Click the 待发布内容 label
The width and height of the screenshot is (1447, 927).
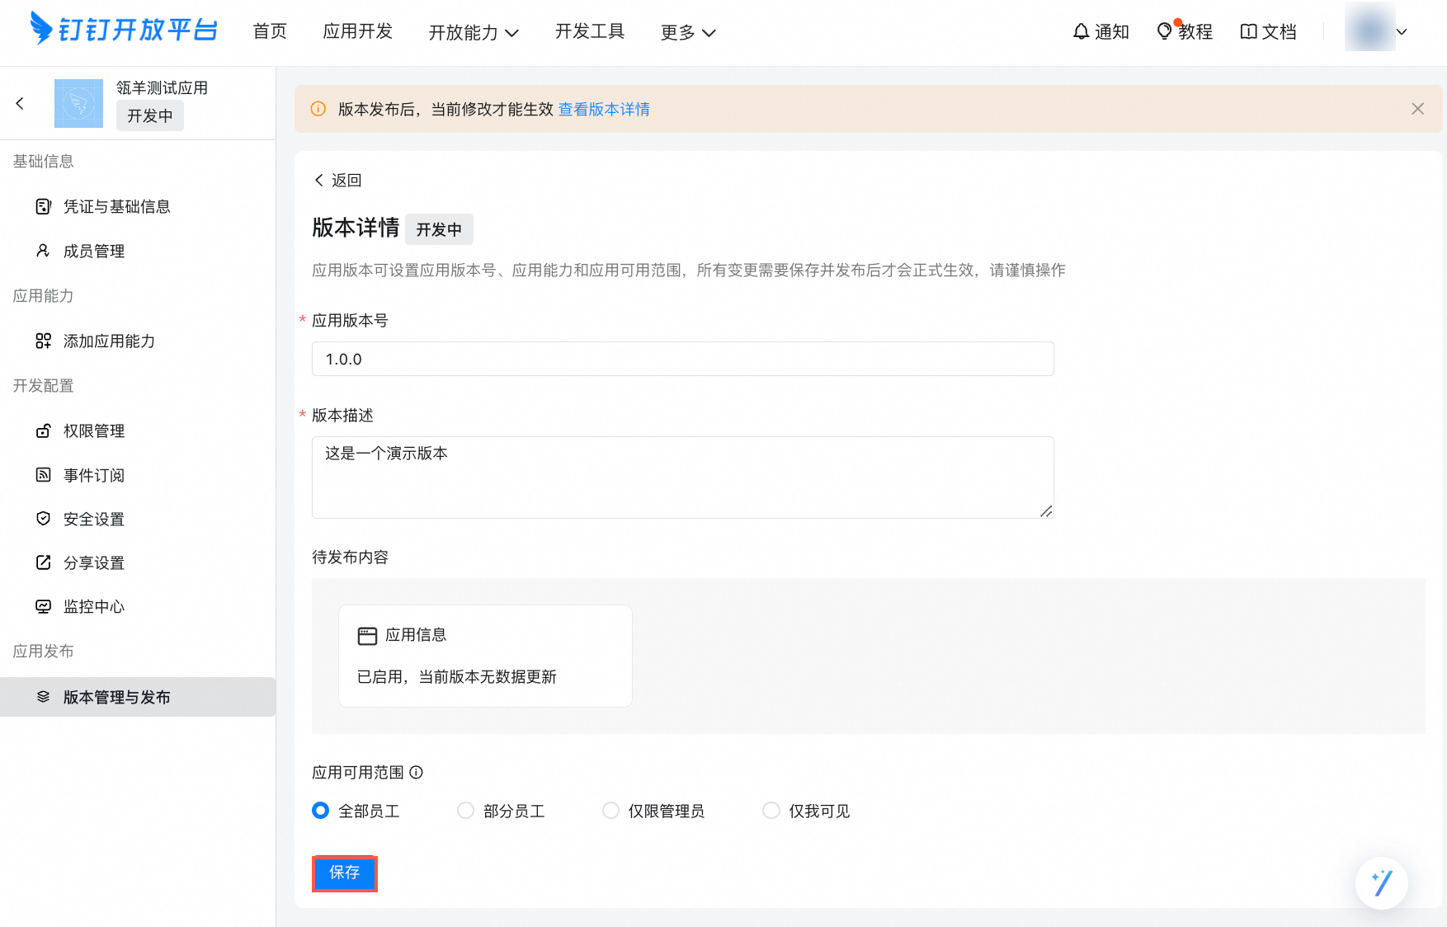point(350,557)
